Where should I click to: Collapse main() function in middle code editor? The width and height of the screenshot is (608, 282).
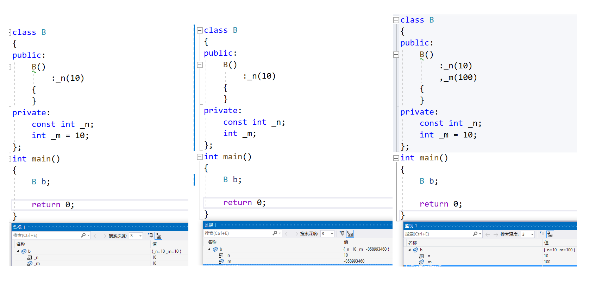coord(200,157)
